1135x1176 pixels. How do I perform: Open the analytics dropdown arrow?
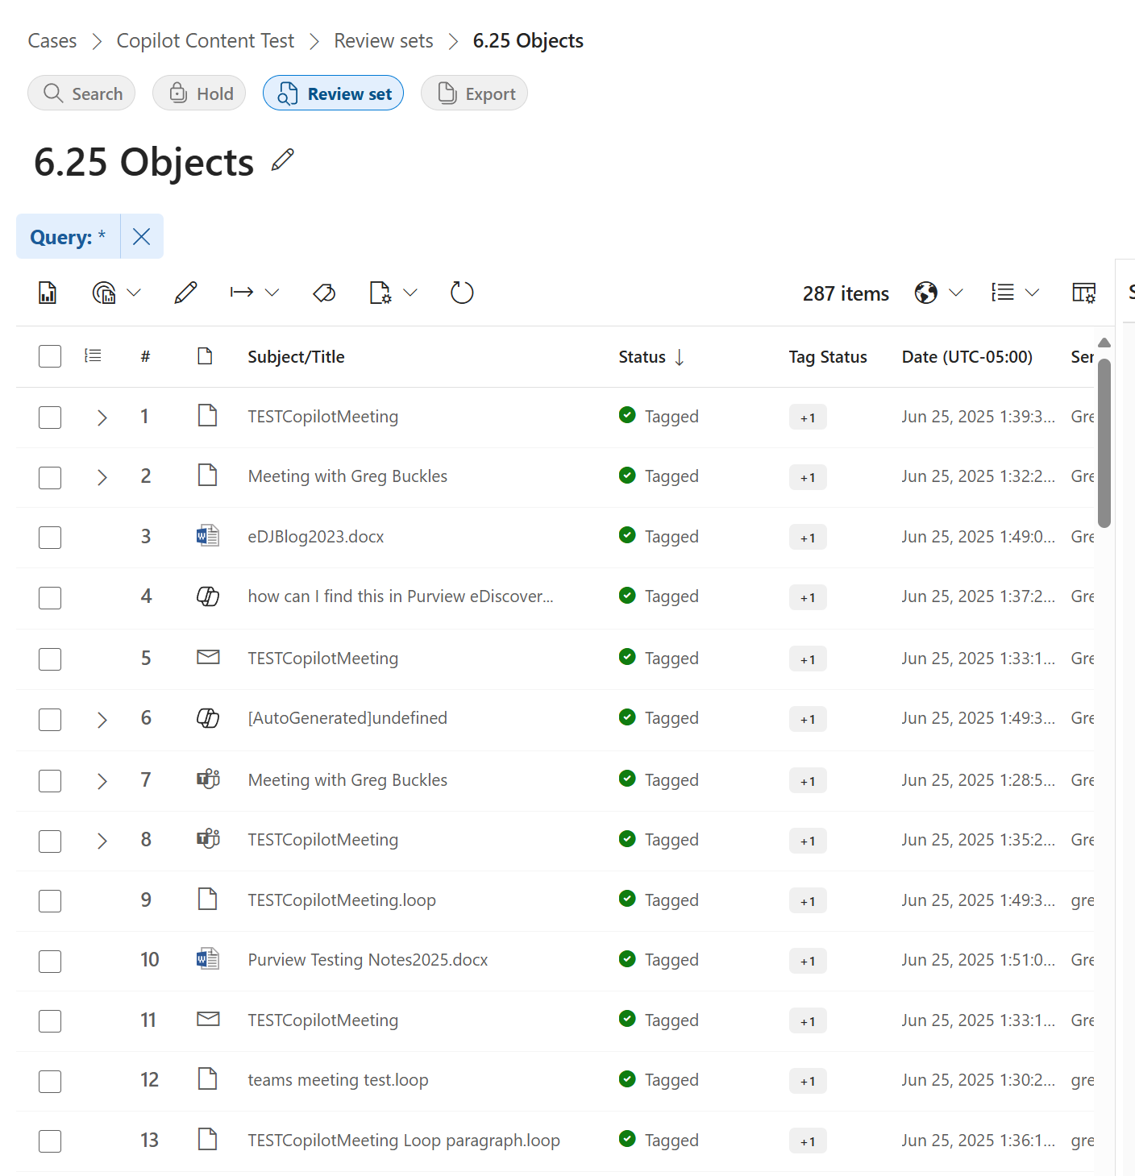pyautogui.click(x=135, y=293)
